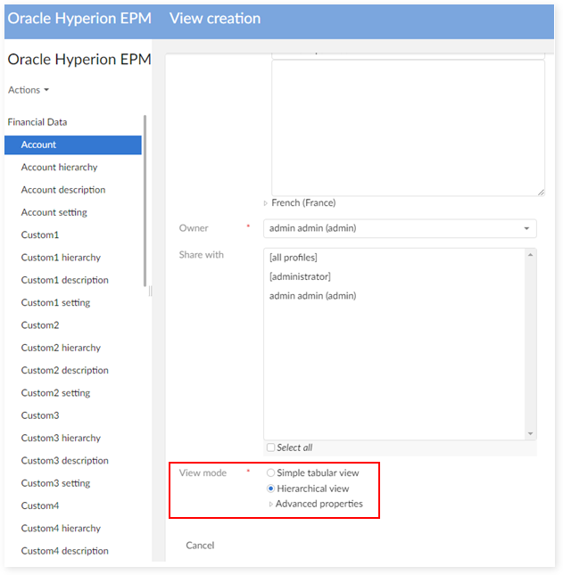Open Account description table
Viewport: 563px width, 575px height.
pos(63,190)
